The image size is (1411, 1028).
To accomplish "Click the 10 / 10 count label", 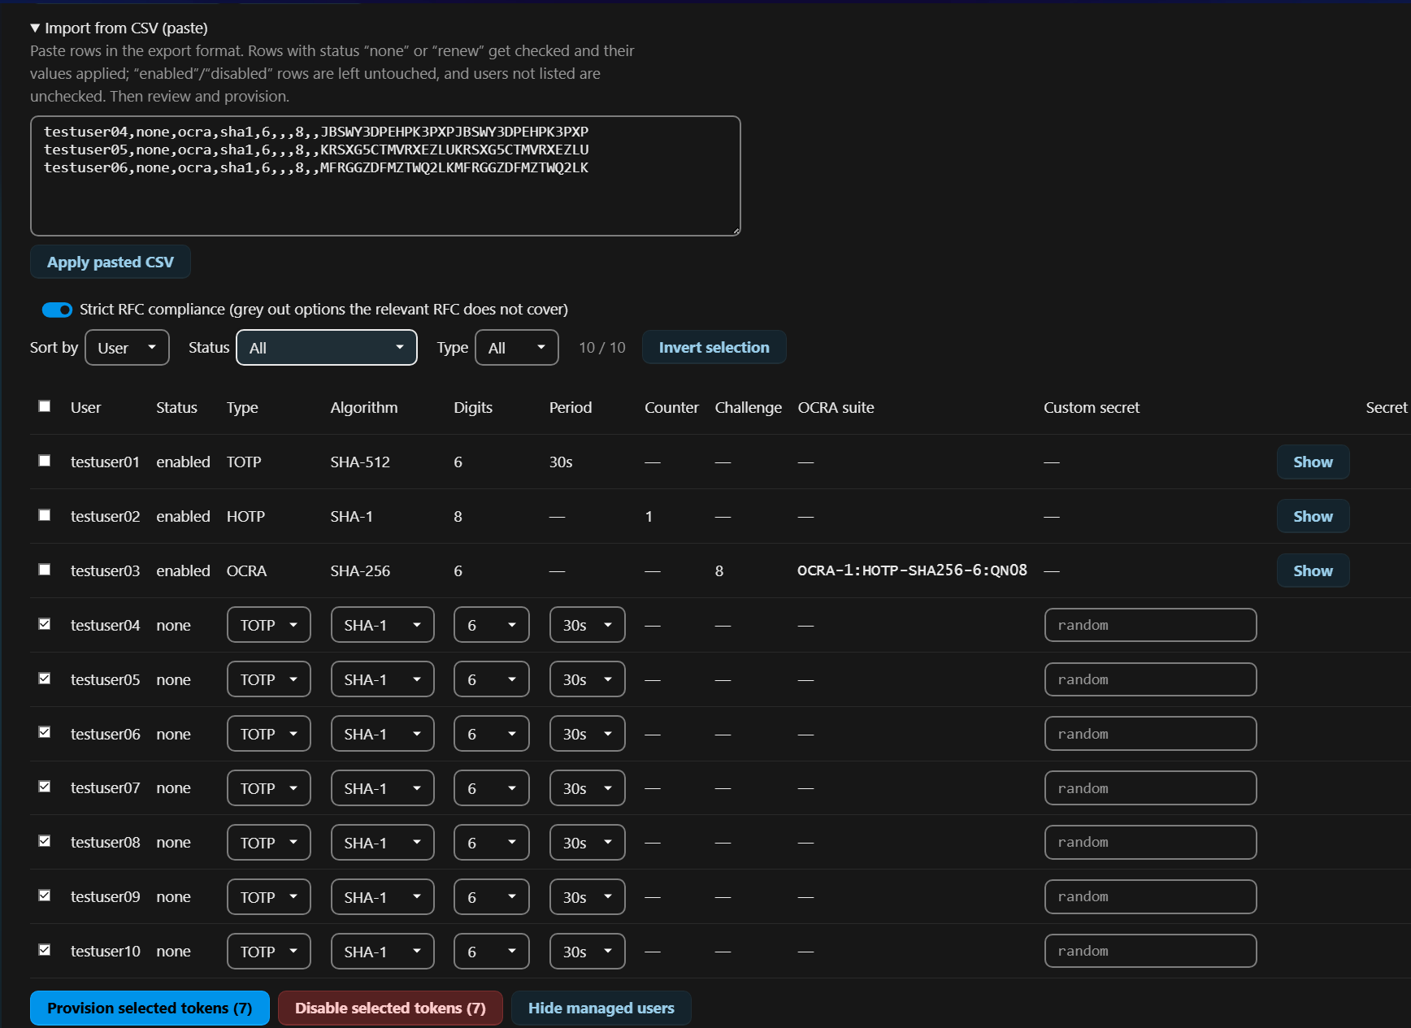I will [602, 348].
